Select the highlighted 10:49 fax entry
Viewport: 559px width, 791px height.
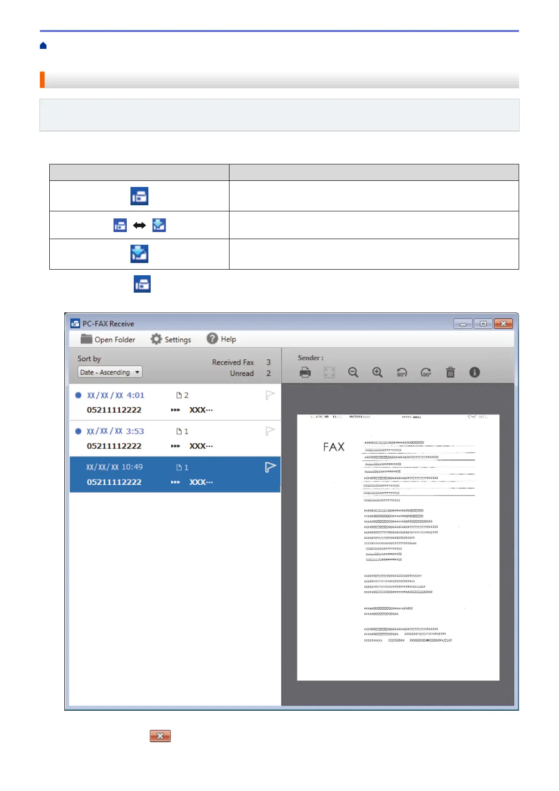point(175,474)
